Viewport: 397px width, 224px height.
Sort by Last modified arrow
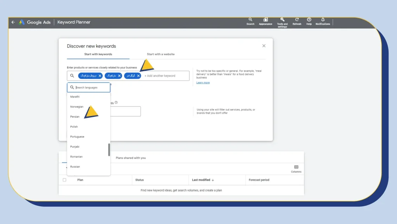coord(213,180)
